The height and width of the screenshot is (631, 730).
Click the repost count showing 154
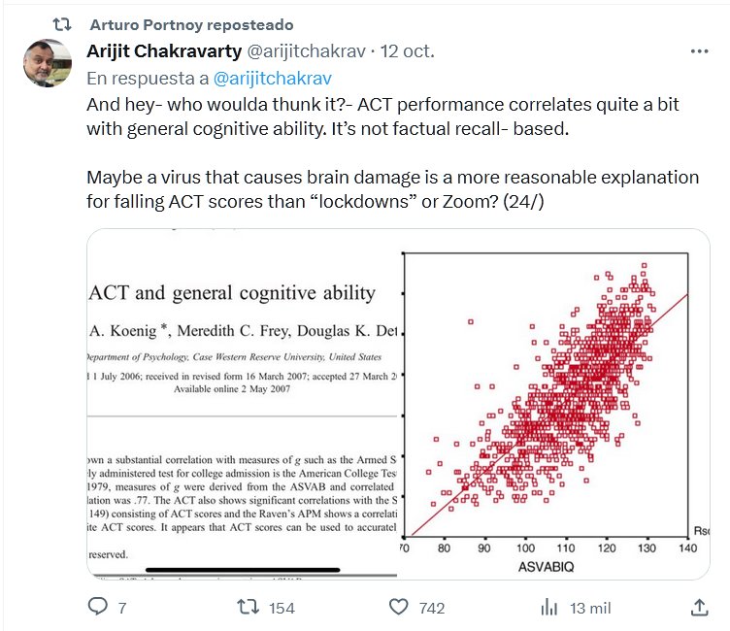282,608
